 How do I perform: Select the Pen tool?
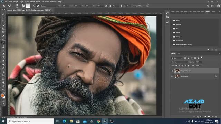click(x=3, y=68)
